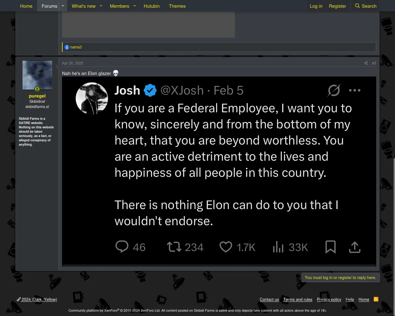Viewport: 395px width, 316px height.
Task: Click the Log in link
Action: [x=316, y=6]
